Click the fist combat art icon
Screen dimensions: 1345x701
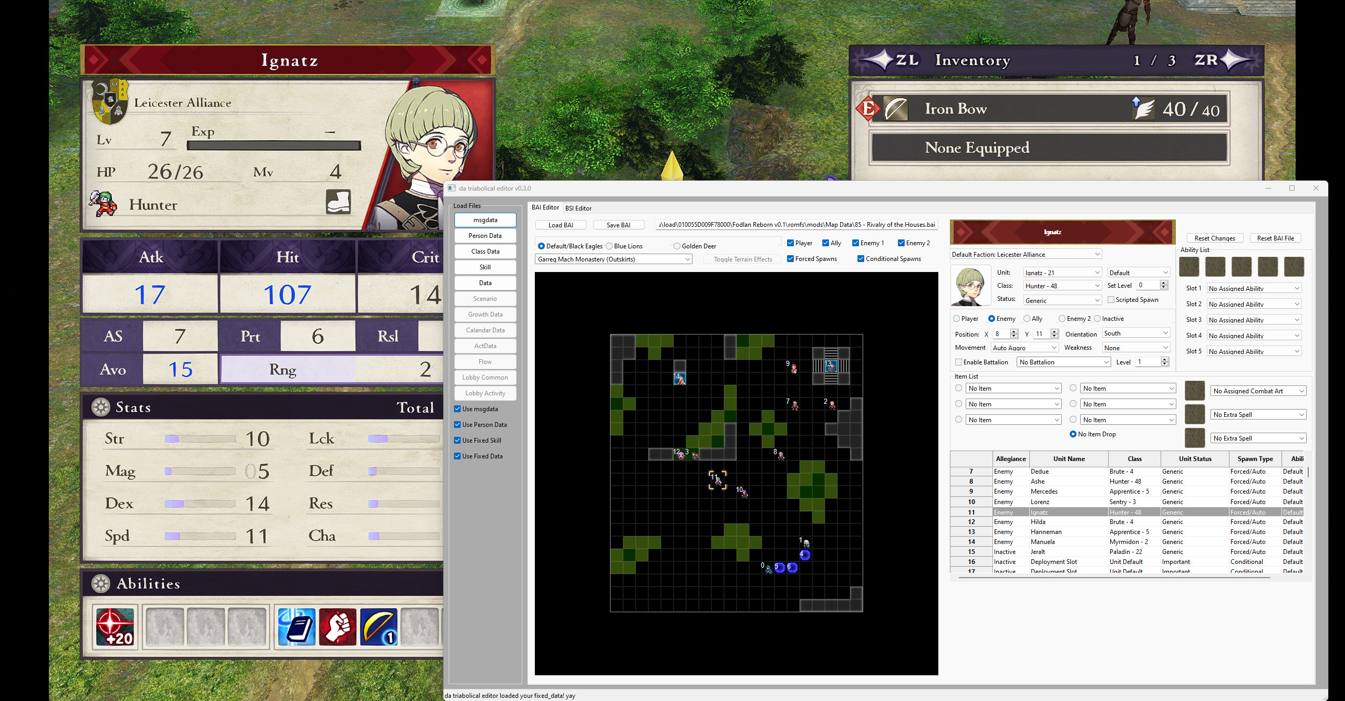tap(337, 626)
